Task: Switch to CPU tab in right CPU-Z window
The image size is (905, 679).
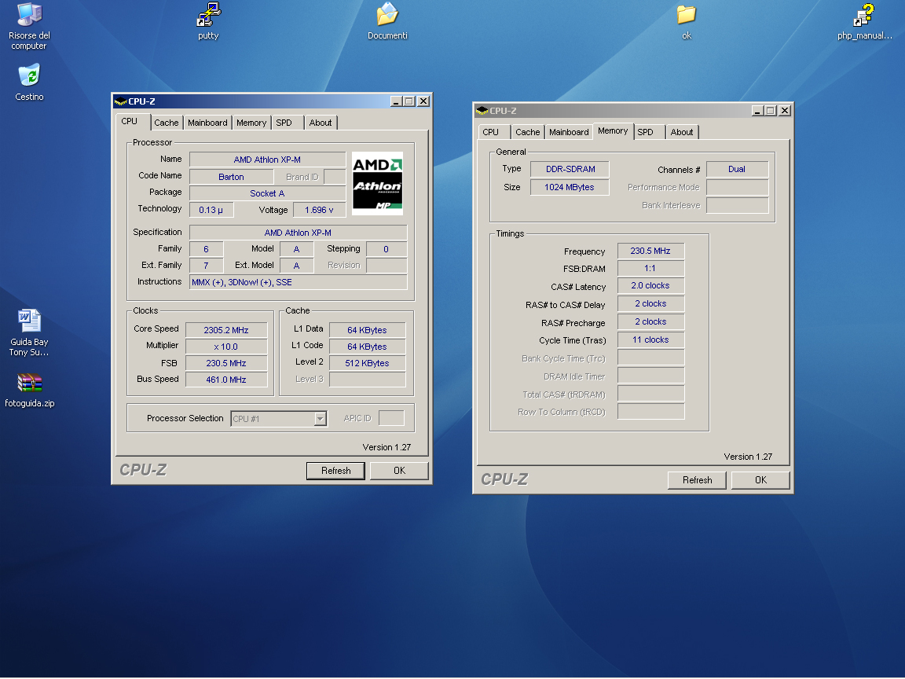Action: click(x=493, y=132)
